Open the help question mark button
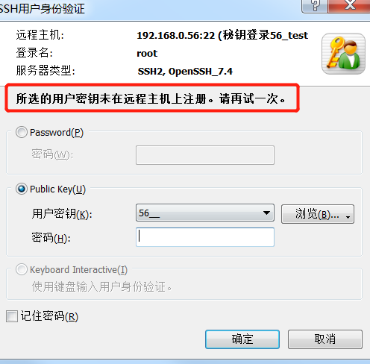This screenshot has width=370, height=364. pyautogui.click(x=315, y=5)
